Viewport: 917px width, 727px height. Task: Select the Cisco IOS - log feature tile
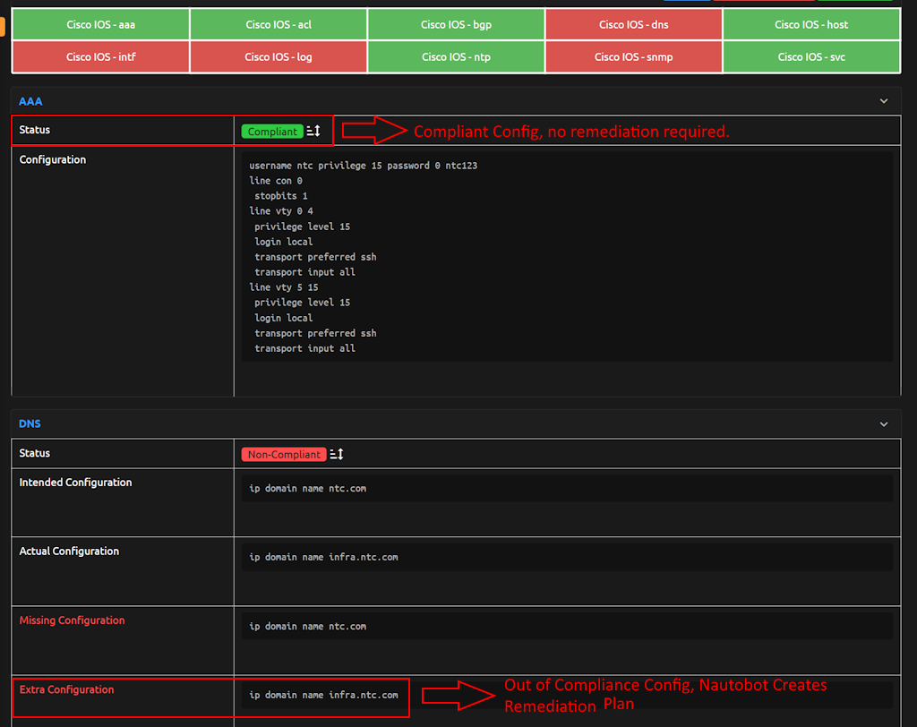coord(278,56)
